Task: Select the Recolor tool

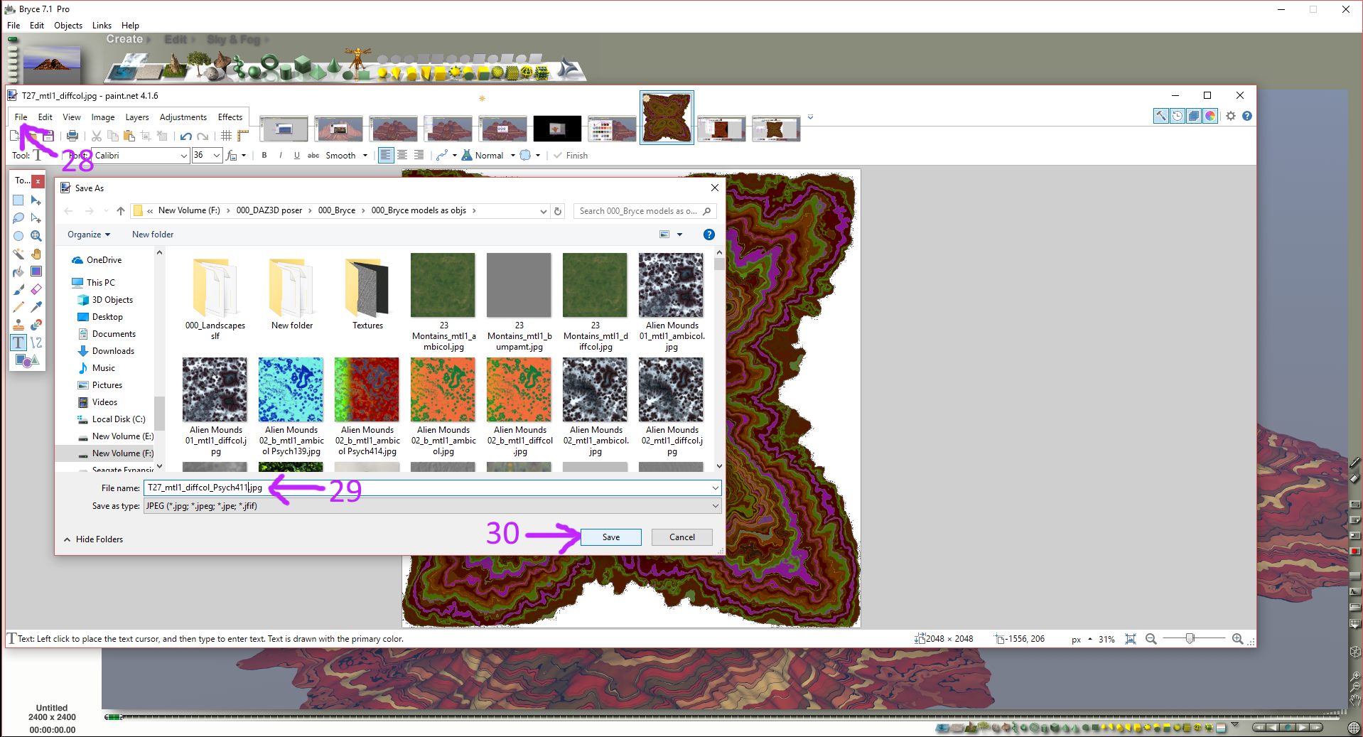Action: [36, 325]
